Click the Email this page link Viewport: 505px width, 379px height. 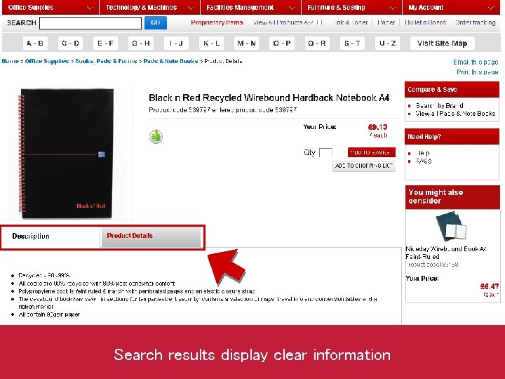(x=476, y=62)
